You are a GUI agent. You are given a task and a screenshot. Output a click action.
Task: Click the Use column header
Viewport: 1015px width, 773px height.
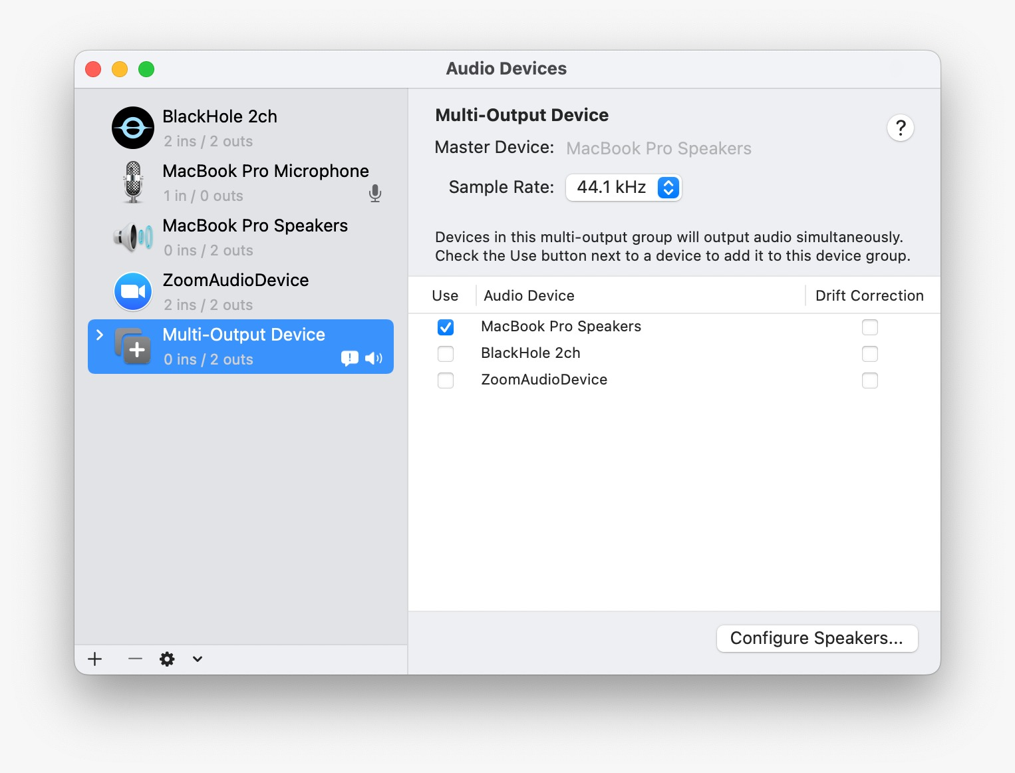click(445, 295)
